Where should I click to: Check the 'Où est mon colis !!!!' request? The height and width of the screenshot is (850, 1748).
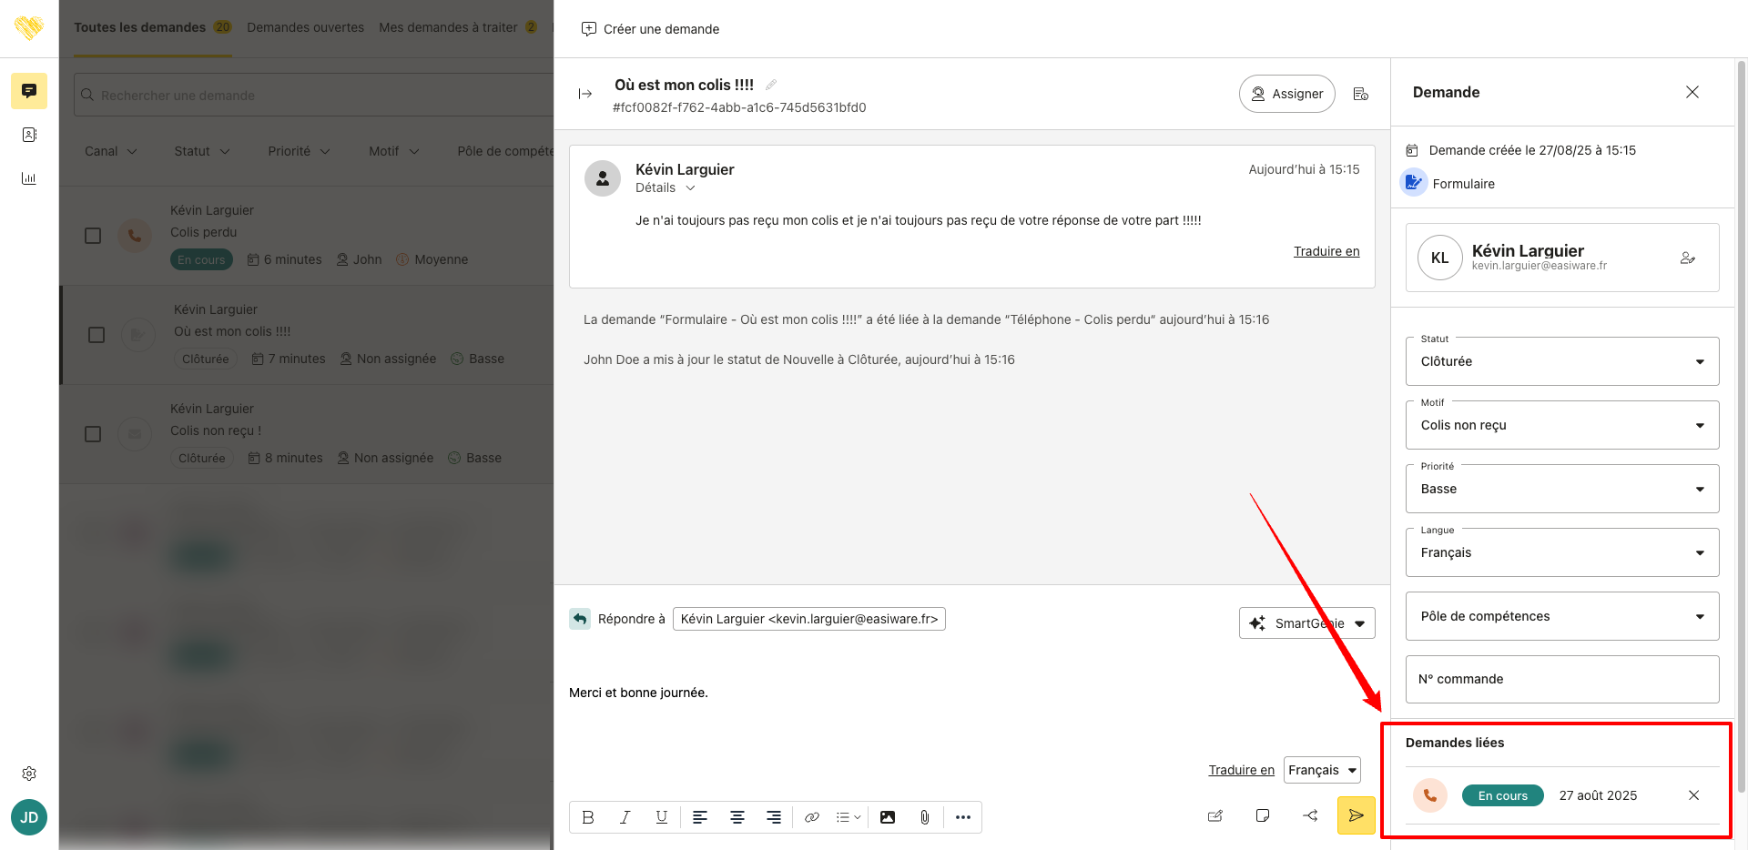click(97, 335)
